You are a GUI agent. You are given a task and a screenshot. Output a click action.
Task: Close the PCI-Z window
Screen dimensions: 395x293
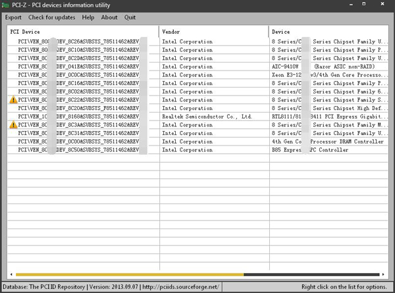(382, 4)
